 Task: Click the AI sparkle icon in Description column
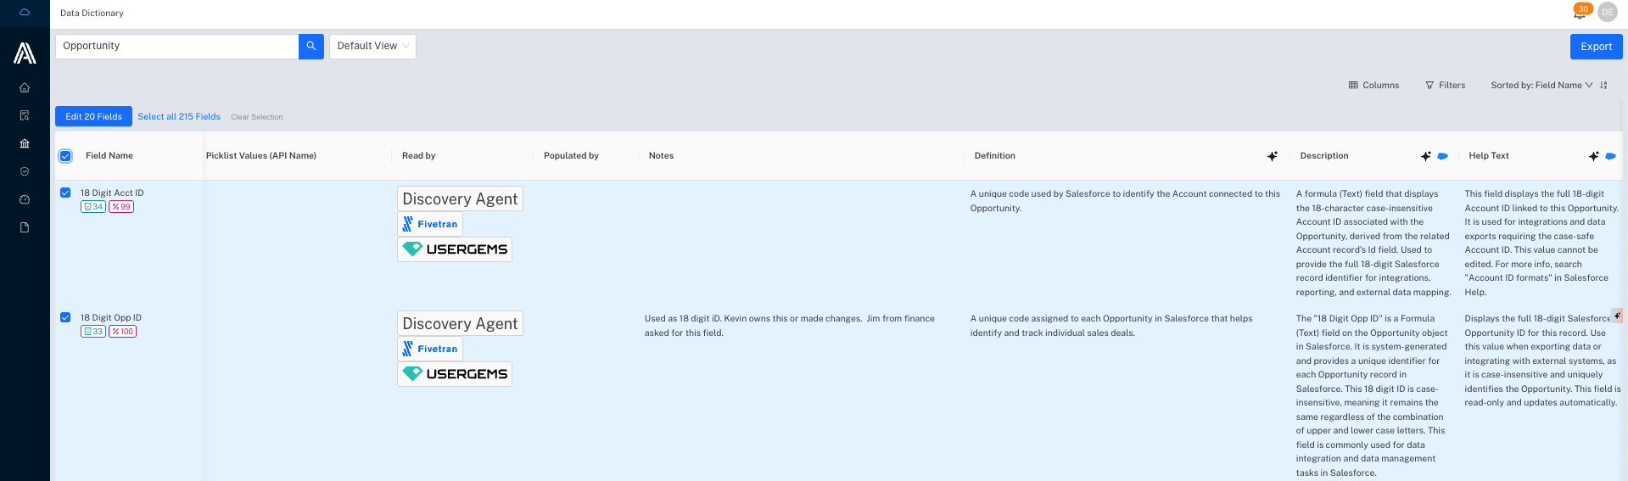click(1426, 156)
